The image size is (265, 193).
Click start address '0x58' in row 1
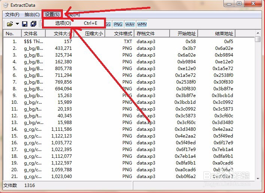191,42
